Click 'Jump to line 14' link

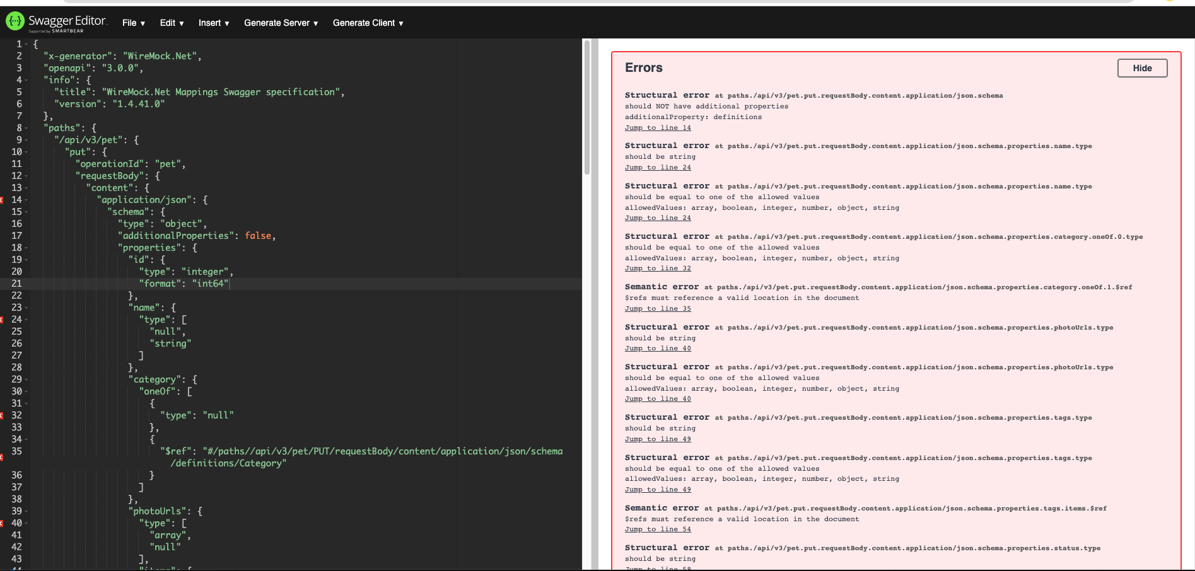658,127
